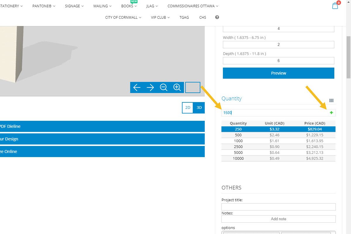Click the zoom in magnifier icon
Screen dimensions: 351x234
177,87
